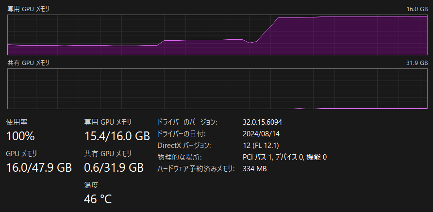The height and width of the screenshot is (212, 433).
Task: Click the 334 MB hardware reserved memory value
Action: [x=254, y=169]
